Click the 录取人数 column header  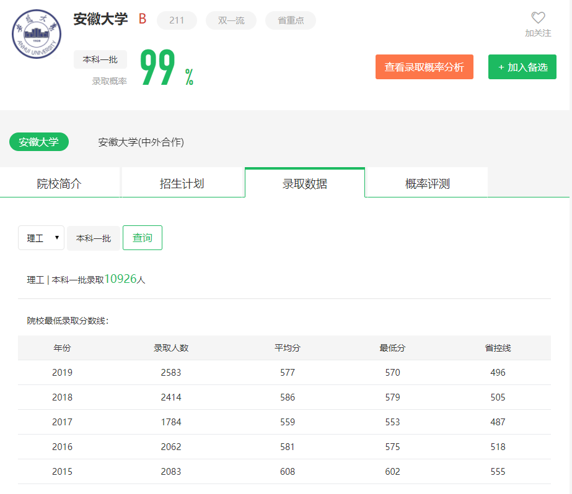point(171,348)
